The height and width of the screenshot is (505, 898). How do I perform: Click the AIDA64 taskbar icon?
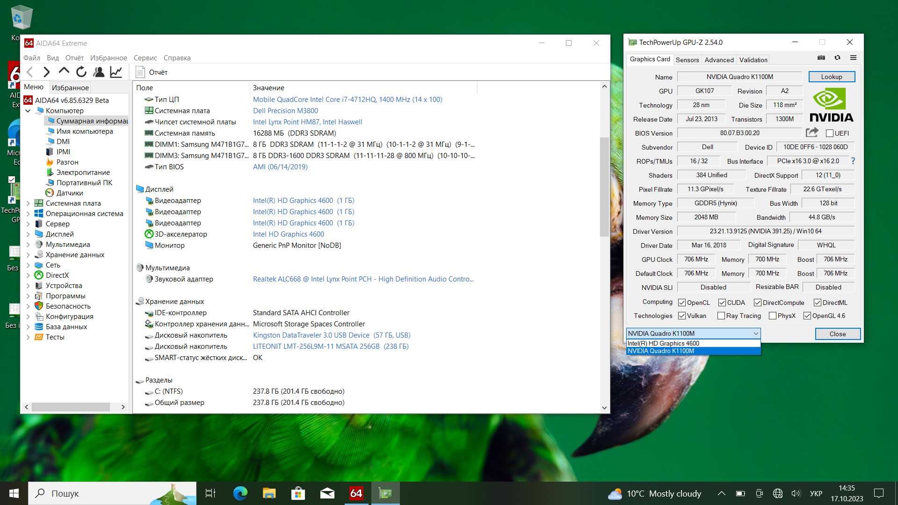356,493
